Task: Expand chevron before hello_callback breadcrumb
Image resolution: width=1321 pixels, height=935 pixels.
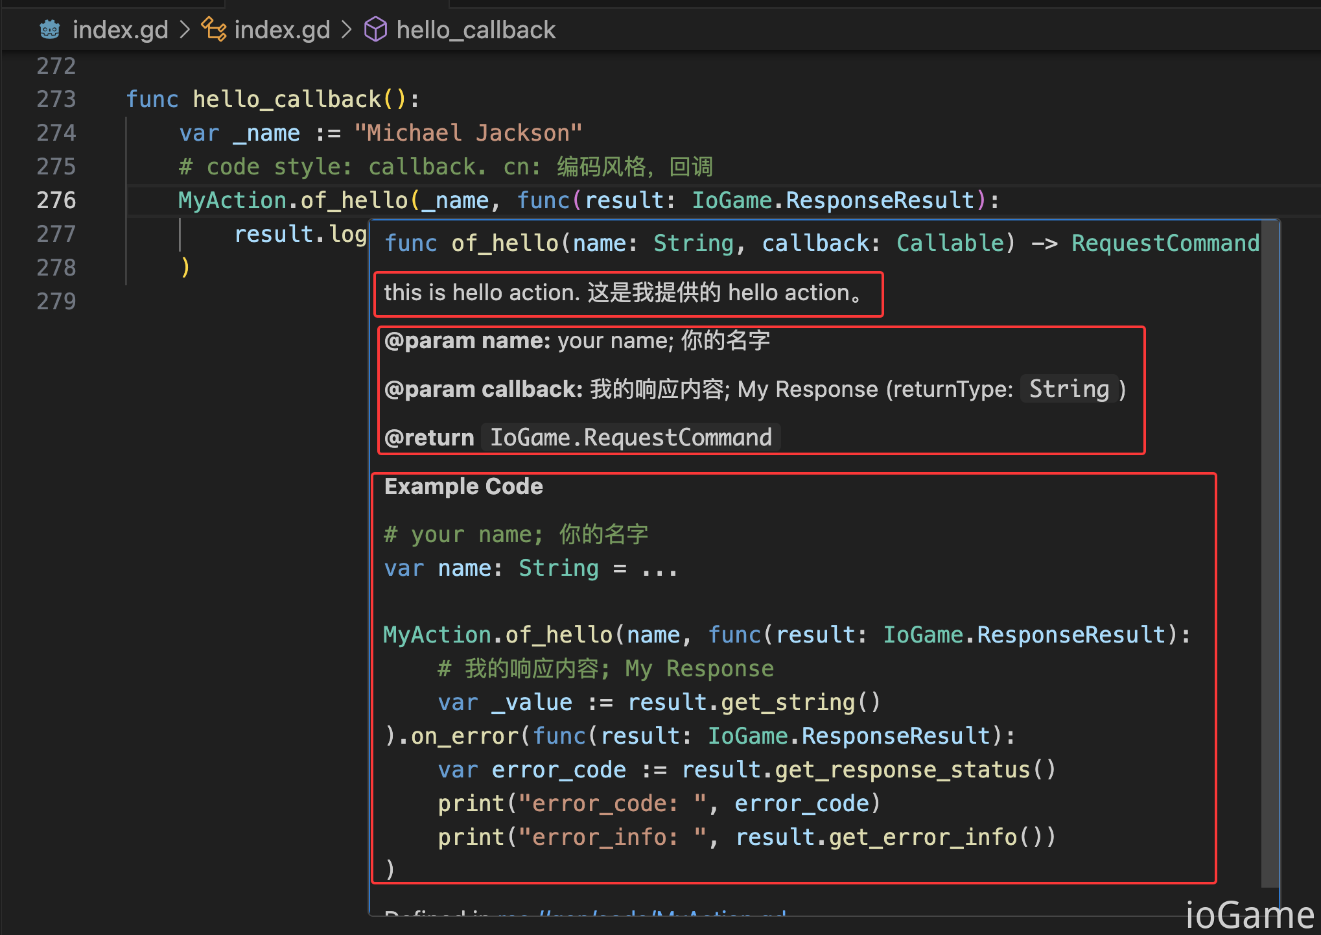Action: pos(347,29)
